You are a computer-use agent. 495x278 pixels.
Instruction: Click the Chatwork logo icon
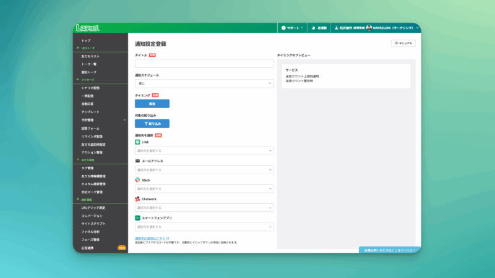(x=137, y=200)
